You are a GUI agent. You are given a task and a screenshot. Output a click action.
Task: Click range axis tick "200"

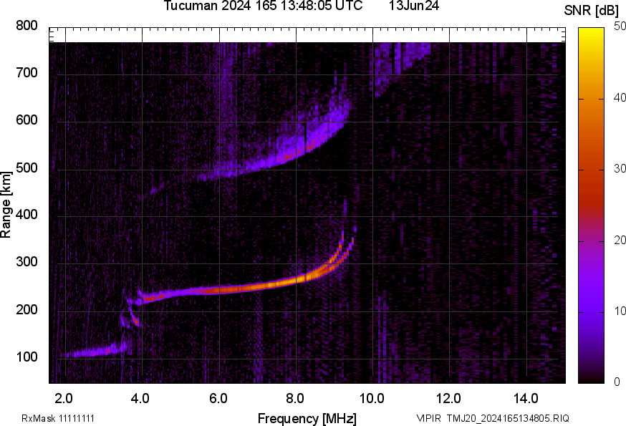(27, 310)
